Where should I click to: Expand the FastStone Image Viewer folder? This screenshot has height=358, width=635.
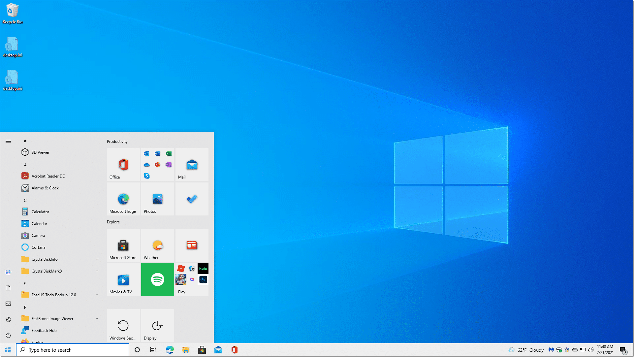[x=60, y=319]
